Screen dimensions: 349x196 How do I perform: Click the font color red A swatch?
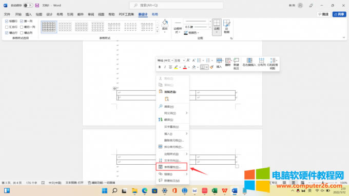[185, 67]
